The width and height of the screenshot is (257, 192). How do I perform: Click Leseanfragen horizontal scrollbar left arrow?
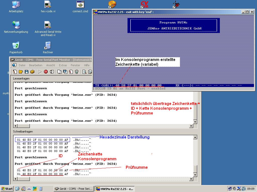(x=16, y=126)
